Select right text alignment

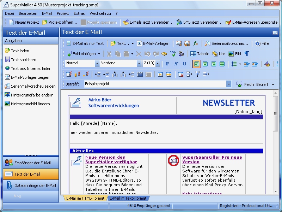point(214,64)
